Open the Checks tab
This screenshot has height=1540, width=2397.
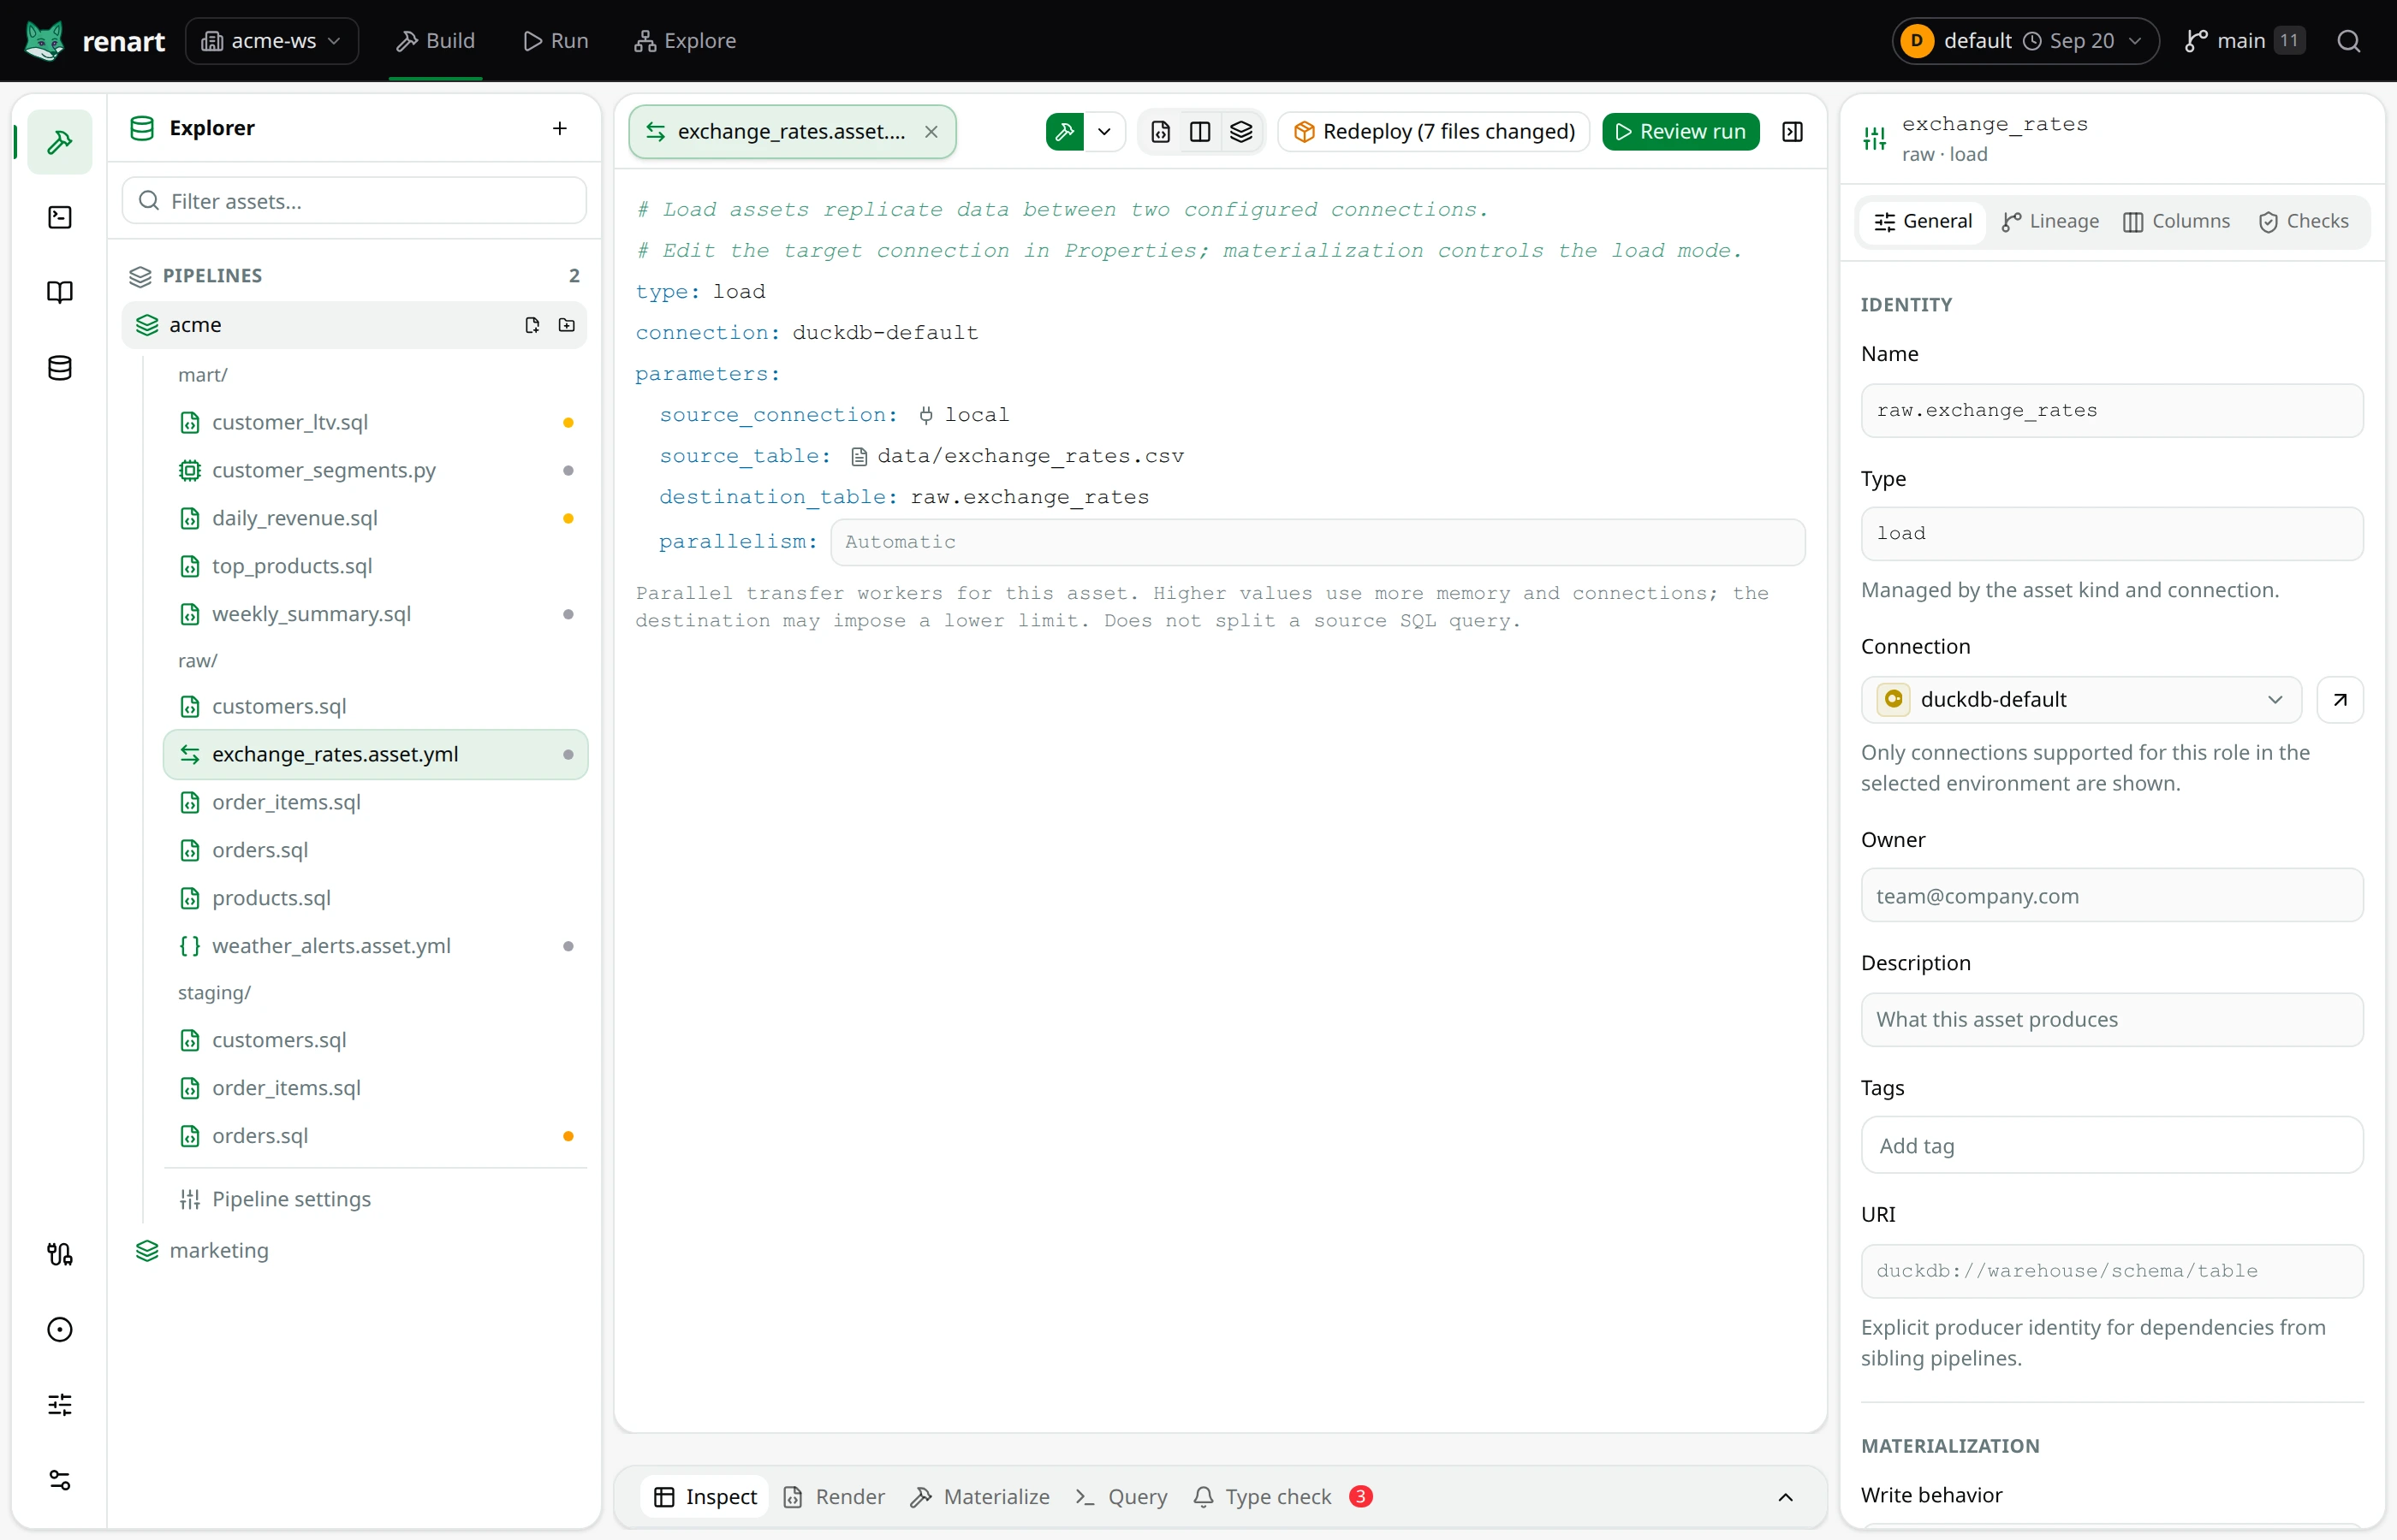click(2303, 221)
